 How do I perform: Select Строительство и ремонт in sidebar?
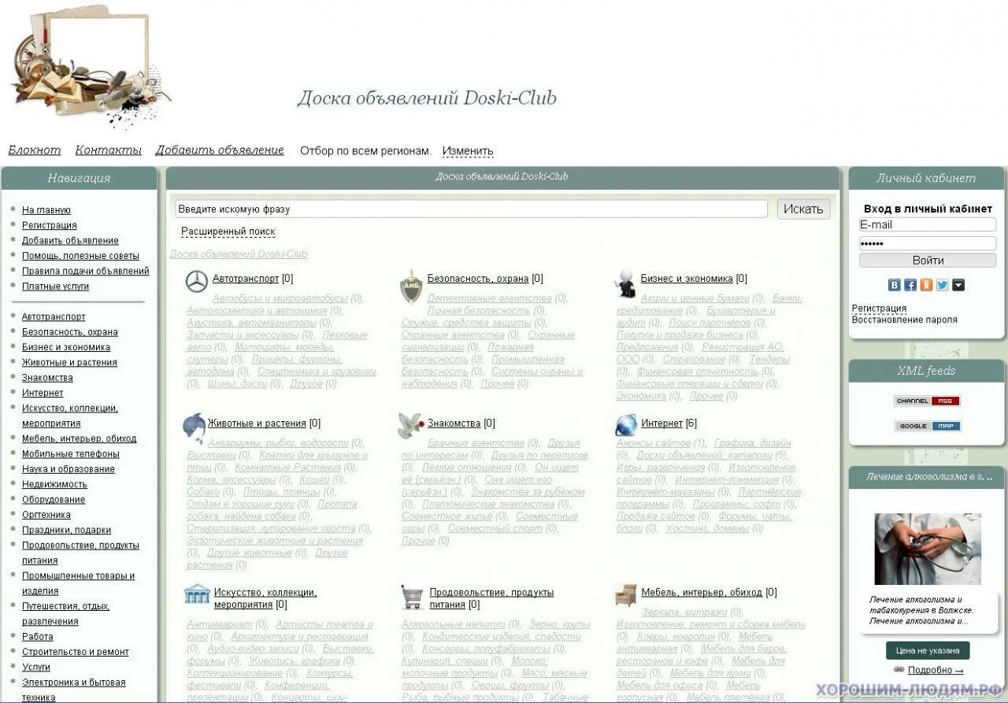coord(76,652)
